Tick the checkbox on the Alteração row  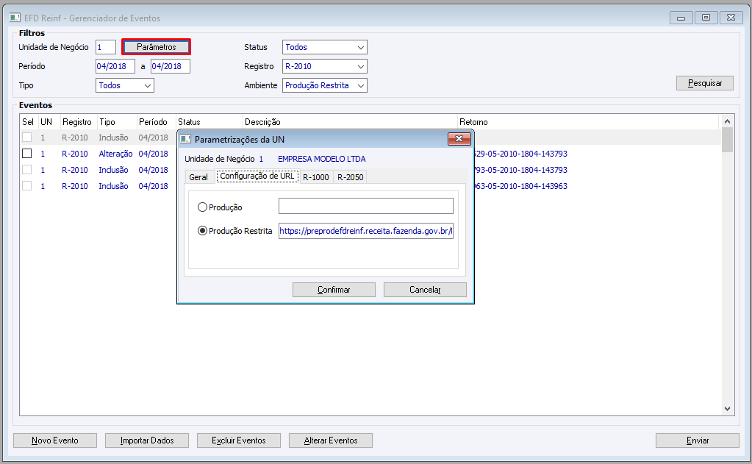click(27, 154)
